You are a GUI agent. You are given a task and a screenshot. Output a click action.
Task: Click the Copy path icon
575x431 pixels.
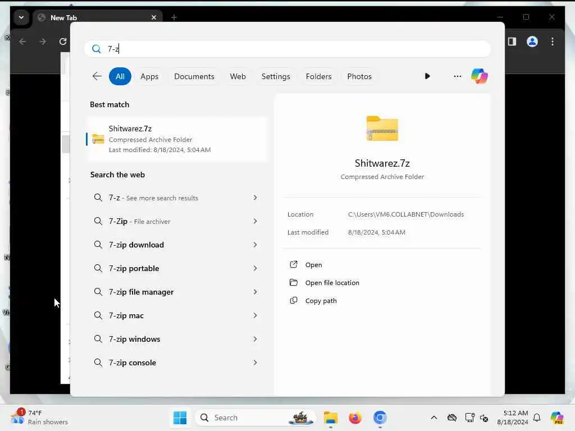[293, 301]
